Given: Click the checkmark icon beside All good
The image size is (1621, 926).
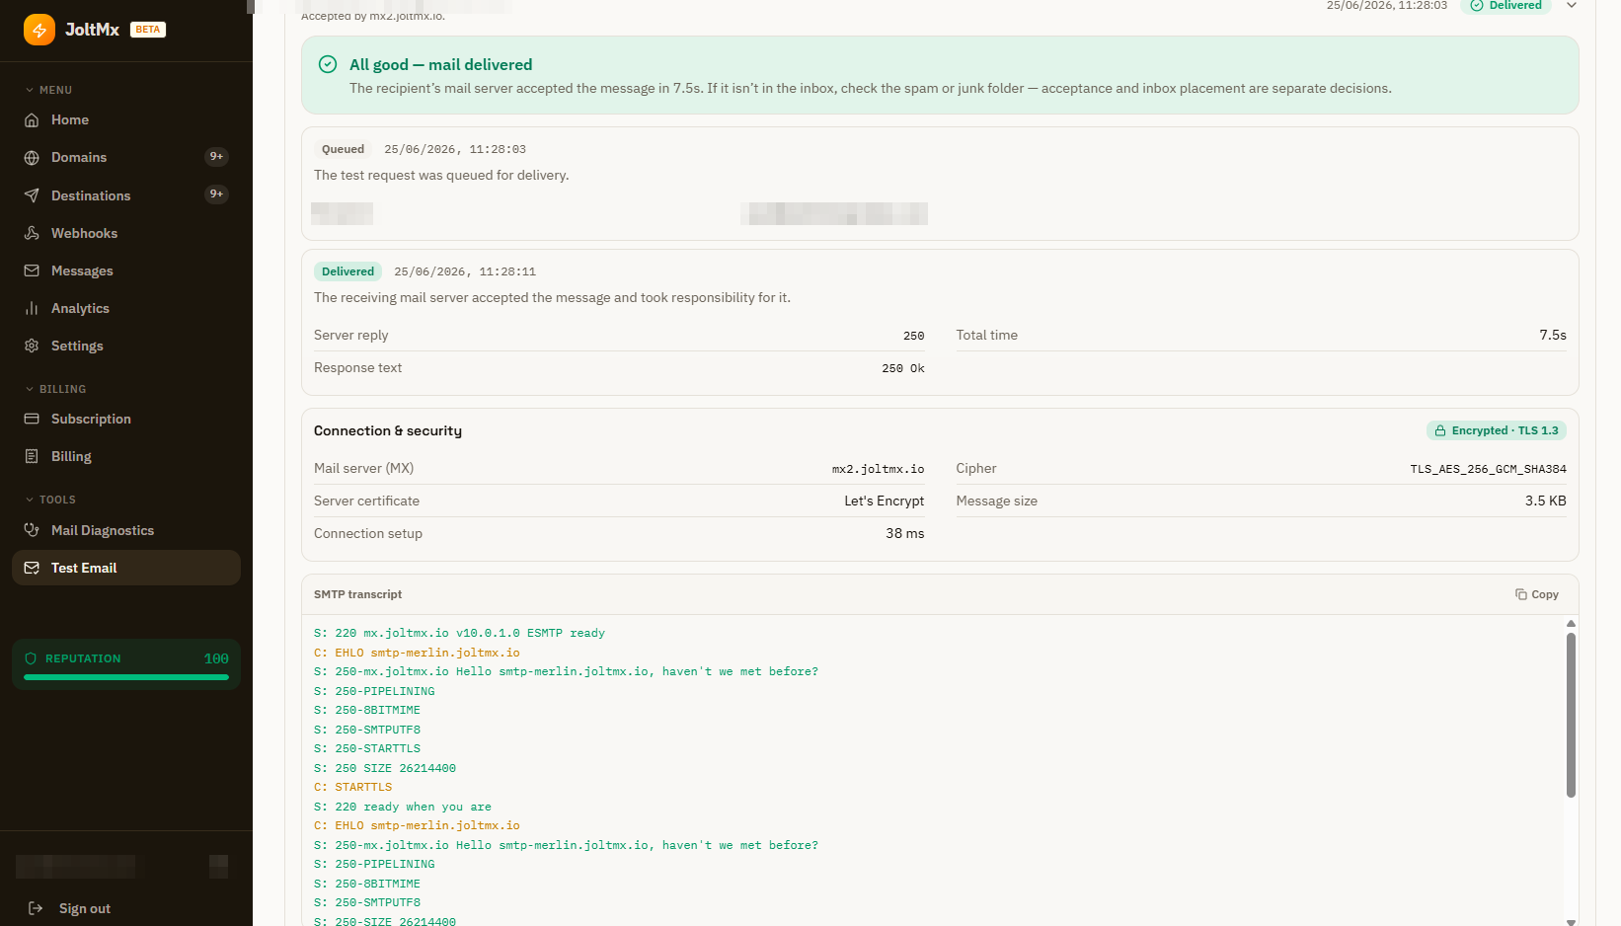Looking at the screenshot, I should (x=328, y=64).
